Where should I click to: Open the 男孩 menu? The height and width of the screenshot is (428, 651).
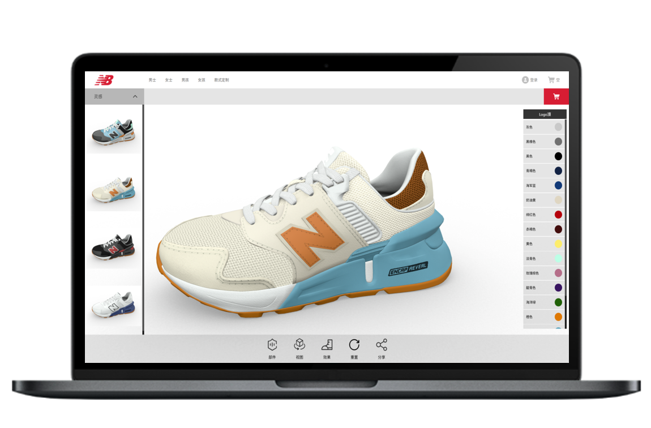[x=185, y=80]
